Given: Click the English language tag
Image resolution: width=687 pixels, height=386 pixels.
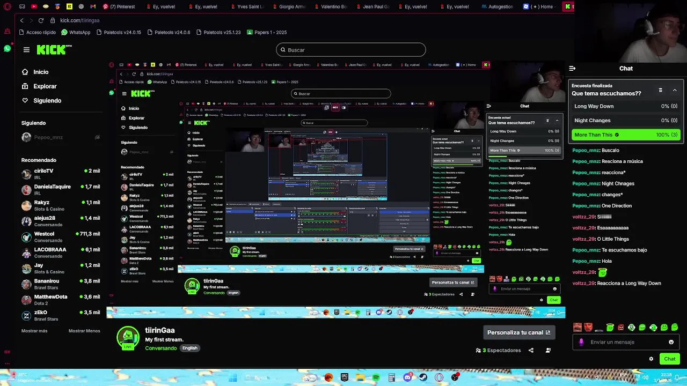Looking at the screenshot, I should click(189, 348).
